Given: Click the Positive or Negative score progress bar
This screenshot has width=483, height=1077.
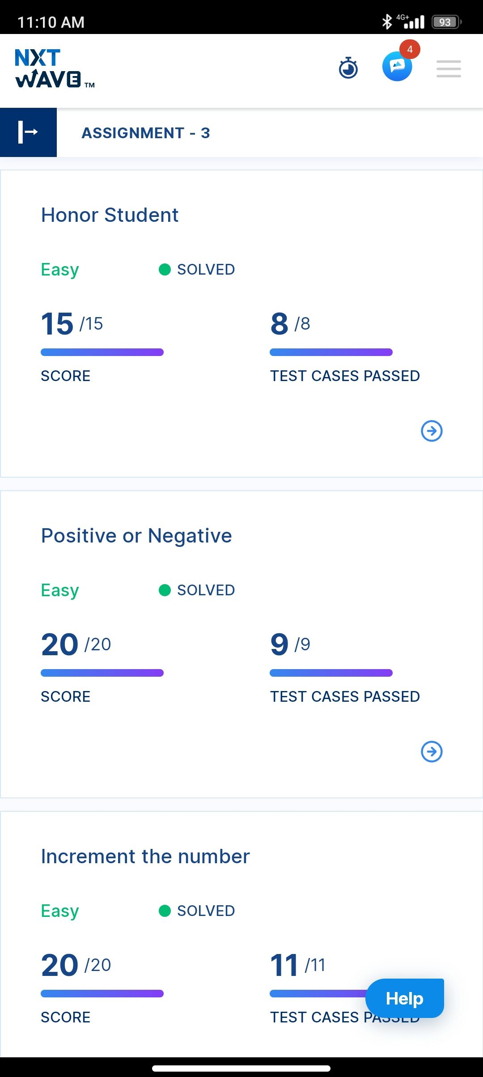Looking at the screenshot, I should (102, 673).
